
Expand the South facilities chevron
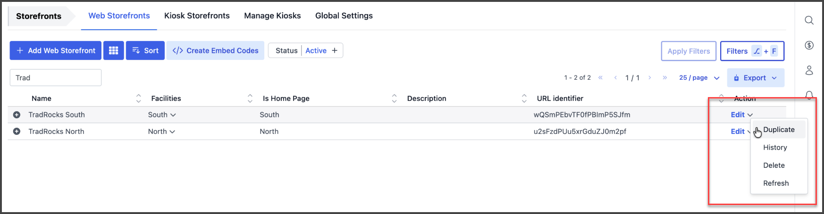click(173, 115)
